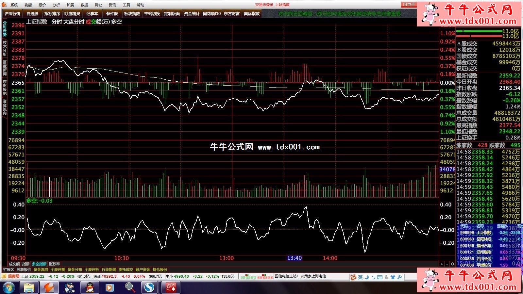Click the 13:40 time marker on the axis
523x294 pixels.
point(294,258)
